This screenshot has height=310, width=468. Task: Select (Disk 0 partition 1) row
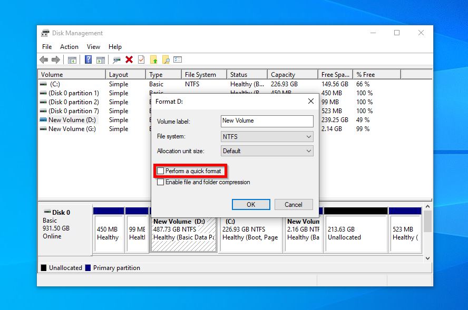[x=73, y=93]
